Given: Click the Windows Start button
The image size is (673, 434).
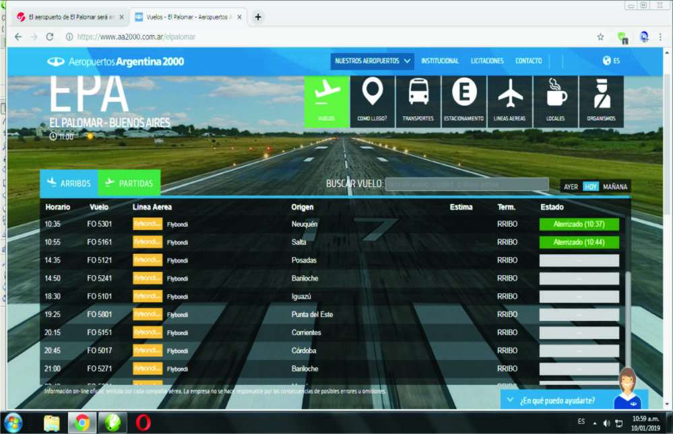Looking at the screenshot, I should tap(12, 423).
